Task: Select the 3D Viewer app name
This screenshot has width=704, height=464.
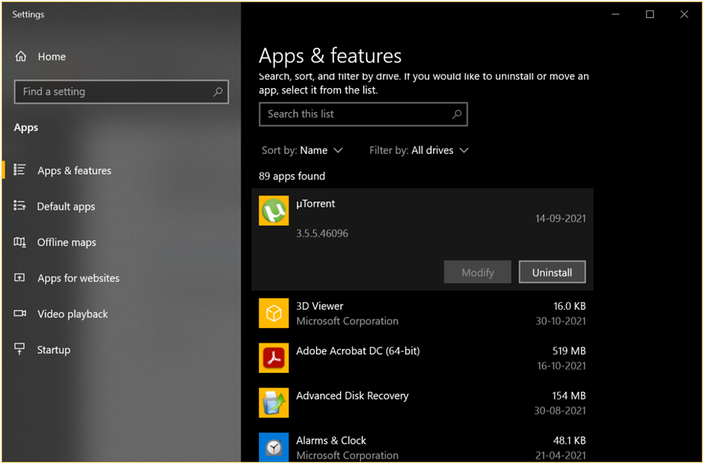Action: click(x=320, y=306)
